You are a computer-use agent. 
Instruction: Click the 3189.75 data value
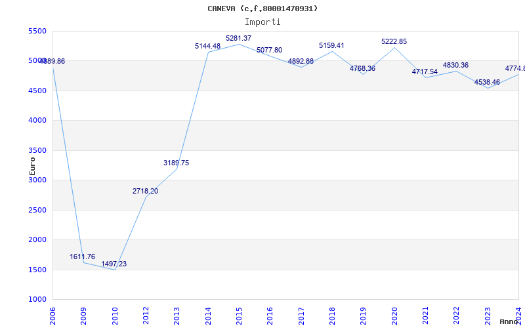176,163
